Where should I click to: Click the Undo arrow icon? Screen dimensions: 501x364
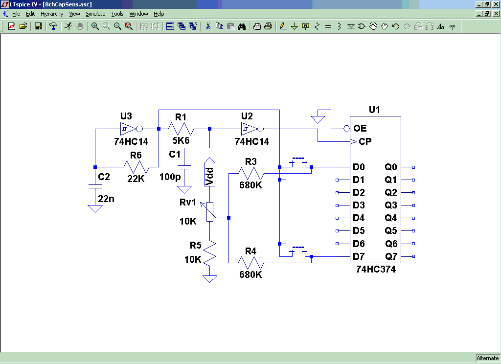[x=395, y=26]
